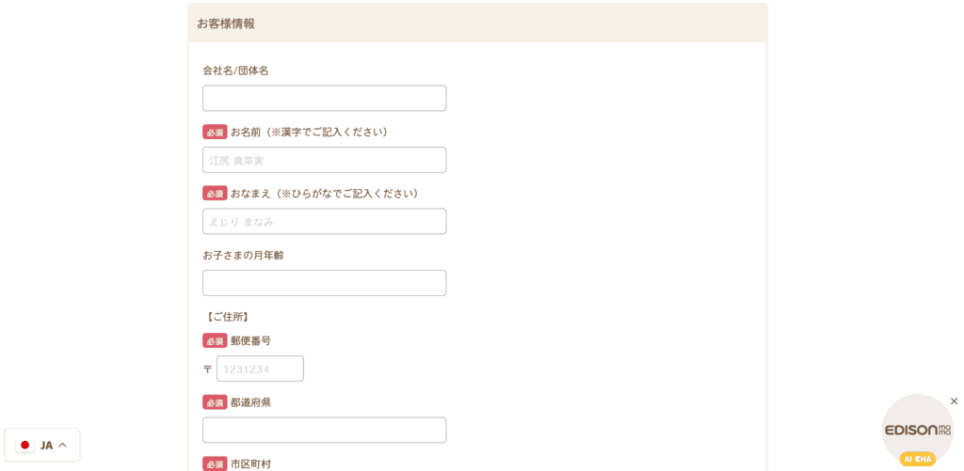
Task: Click the お子さまの月年齢 input field
Action: pyautogui.click(x=324, y=282)
